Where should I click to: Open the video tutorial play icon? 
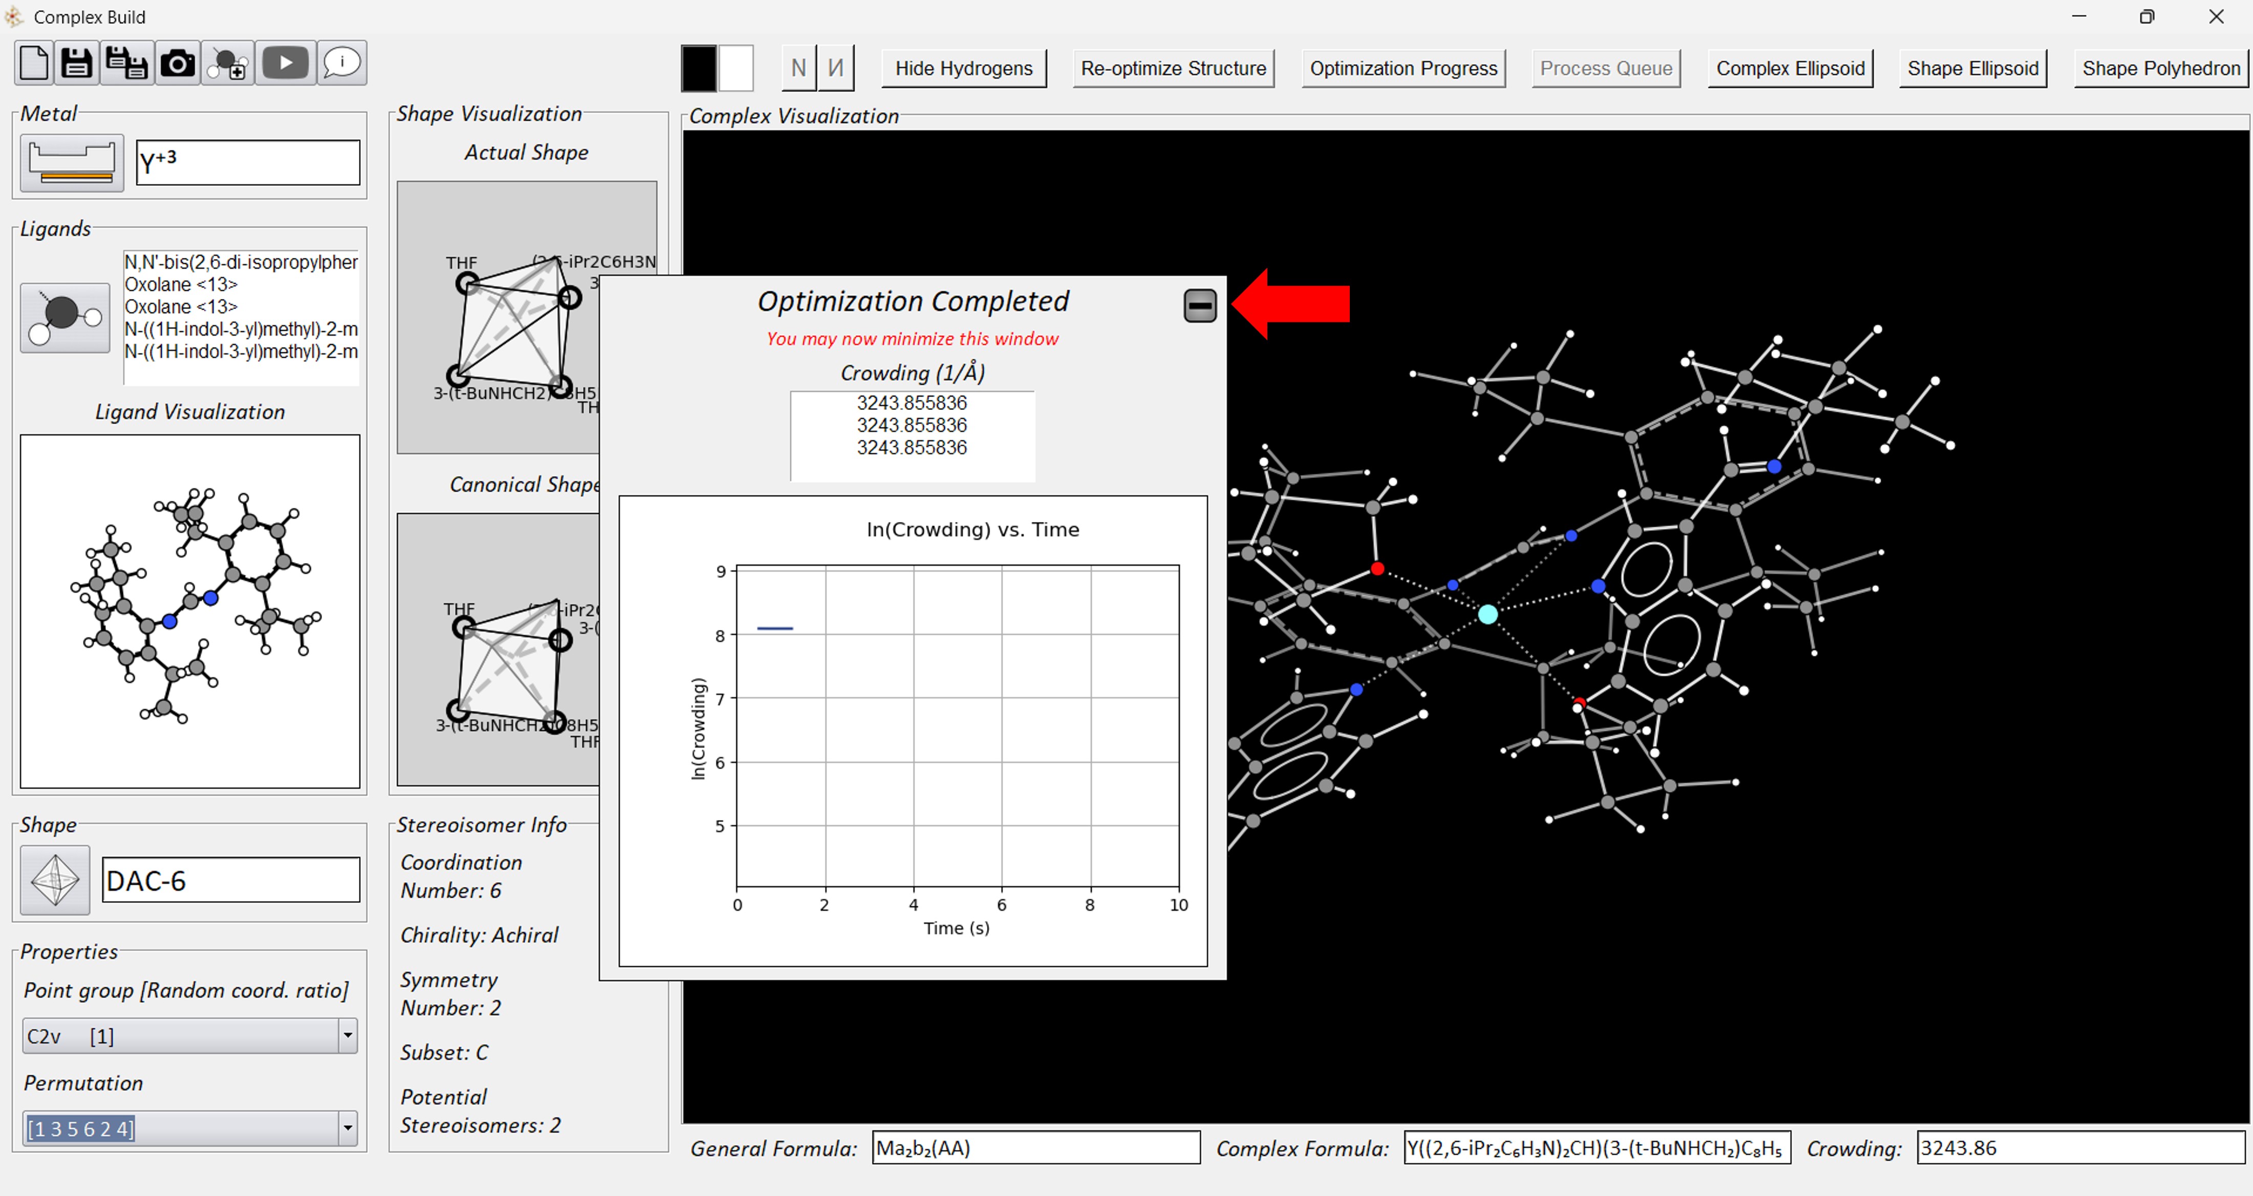(x=285, y=64)
